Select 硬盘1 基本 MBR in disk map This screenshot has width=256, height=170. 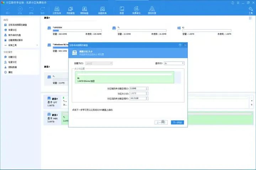click(52, 118)
